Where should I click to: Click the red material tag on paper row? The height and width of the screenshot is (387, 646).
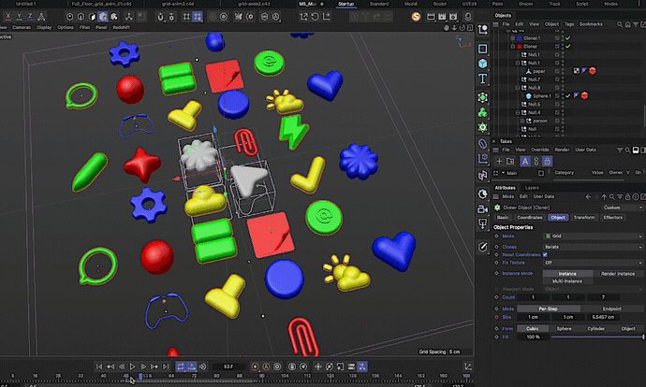(593, 71)
